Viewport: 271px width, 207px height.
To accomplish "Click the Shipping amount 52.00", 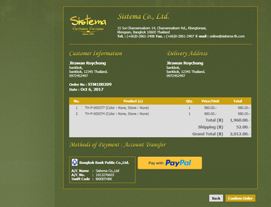I will 243,127.
